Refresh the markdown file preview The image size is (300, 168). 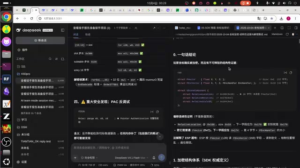click(287, 34)
